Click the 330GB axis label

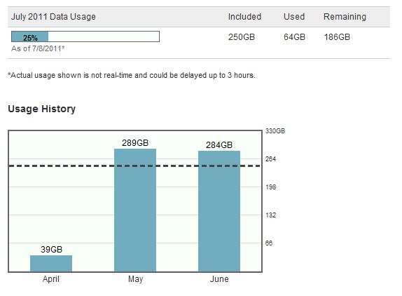275,131
